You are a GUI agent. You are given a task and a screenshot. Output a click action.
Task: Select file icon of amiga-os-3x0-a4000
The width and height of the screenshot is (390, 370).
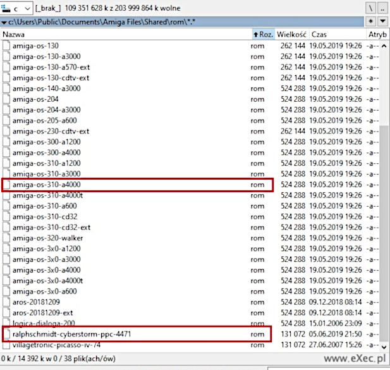[6, 270]
